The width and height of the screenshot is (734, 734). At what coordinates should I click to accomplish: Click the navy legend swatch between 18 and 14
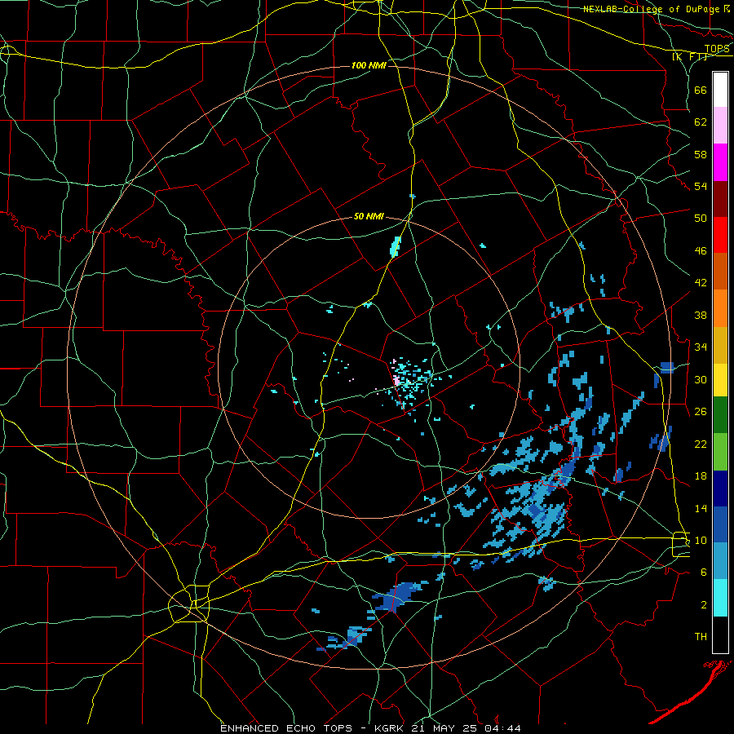click(720, 489)
